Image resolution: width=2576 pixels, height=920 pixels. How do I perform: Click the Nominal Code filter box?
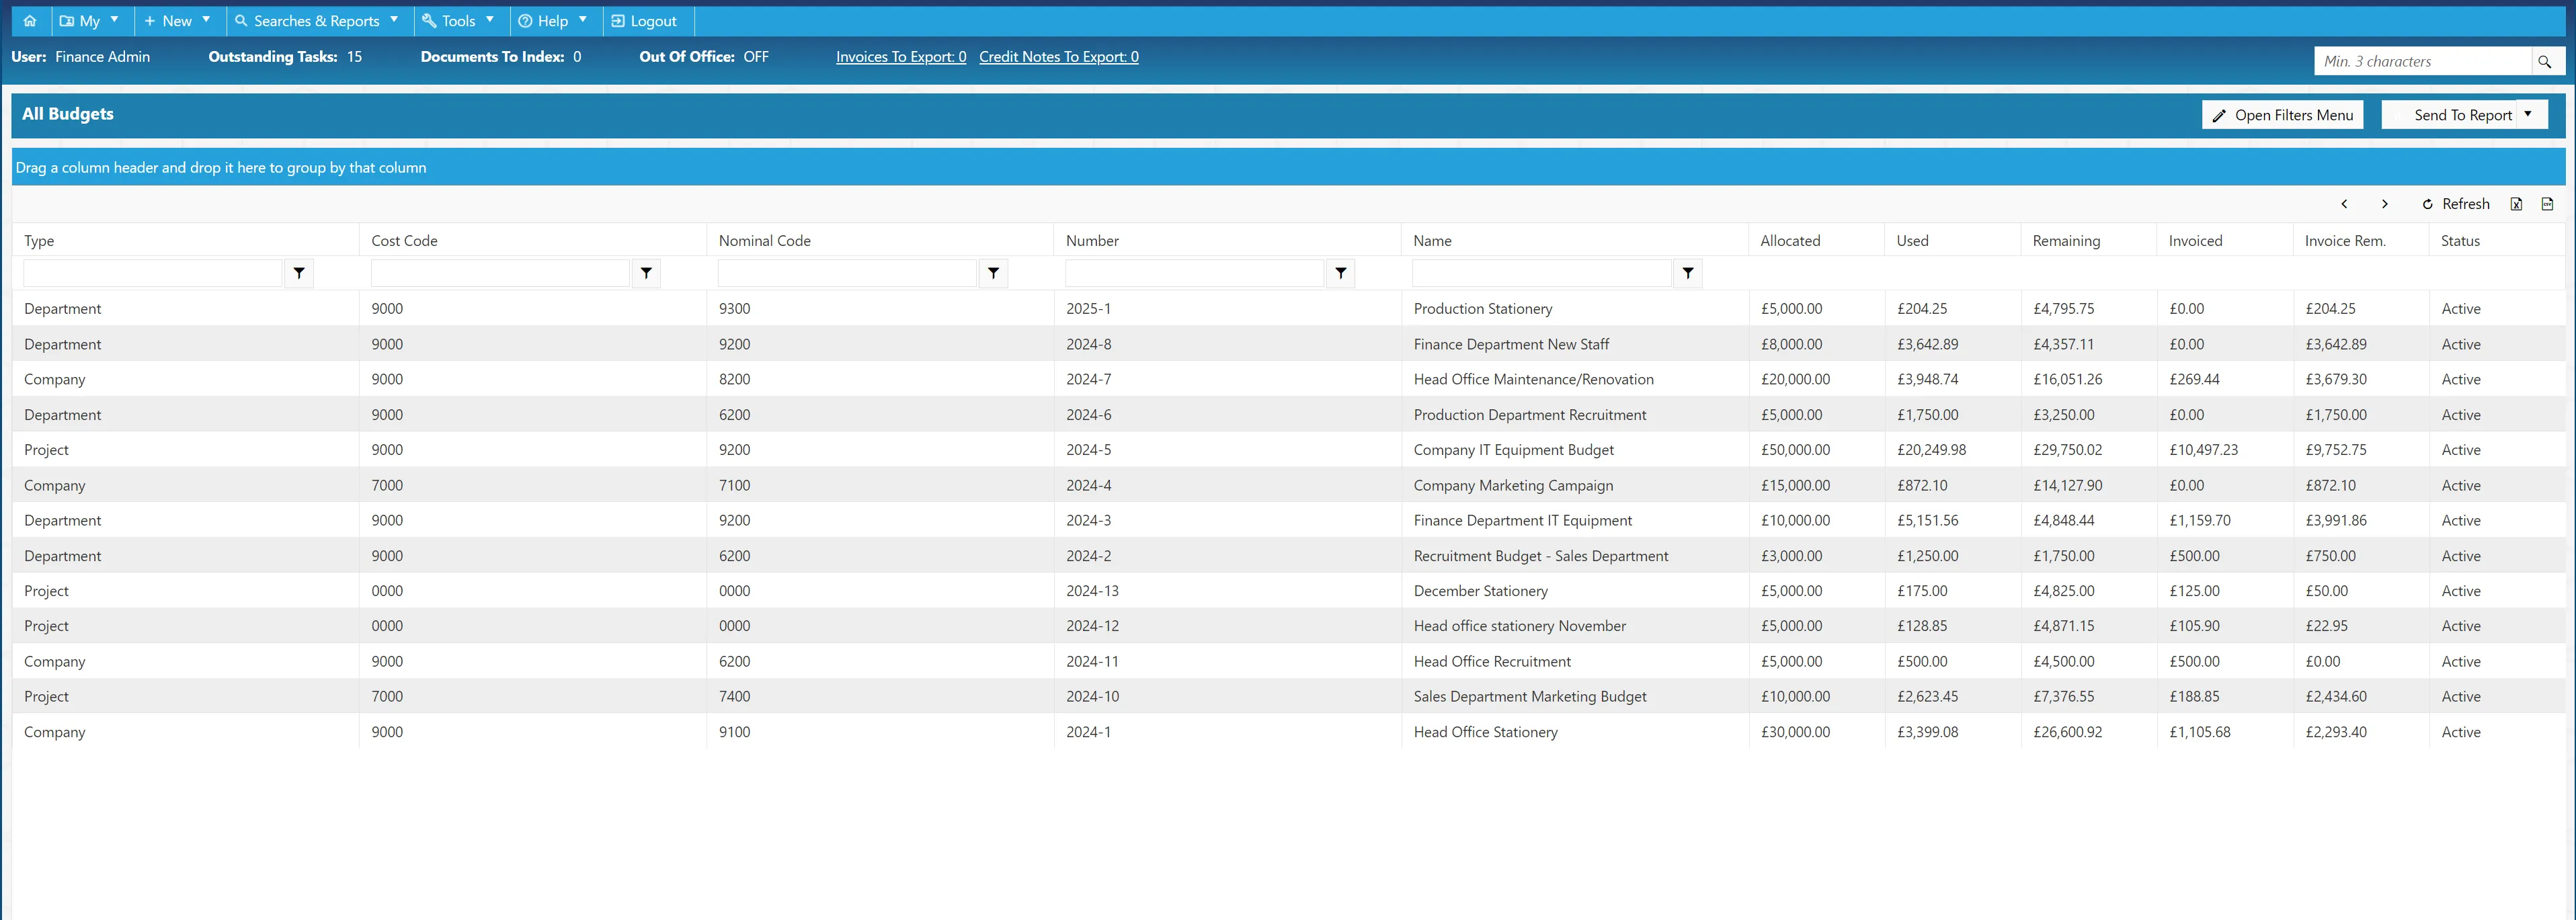pyautogui.click(x=847, y=273)
